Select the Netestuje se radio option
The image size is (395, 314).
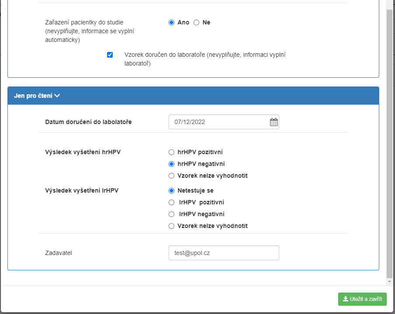click(172, 191)
